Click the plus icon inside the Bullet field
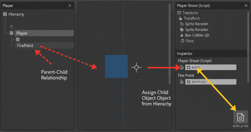Image resolution: width=251 pixels, height=132 pixels. point(189,67)
